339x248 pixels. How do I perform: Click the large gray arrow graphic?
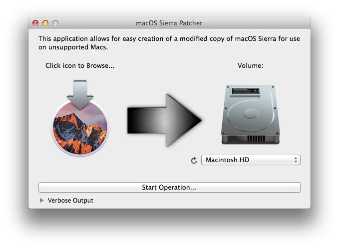165,120
